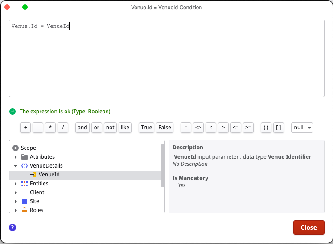The height and width of the screenshot is (244, 333).
Task: Click the 'Is Mandatory' label
Action: click(x=190, y=178)
